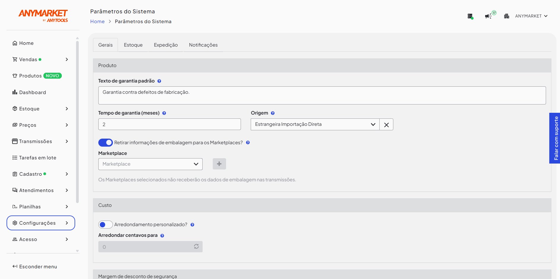Clear the Origem selection with X
The width and height of the screenshot is (560, 279).
pos(386,125)
